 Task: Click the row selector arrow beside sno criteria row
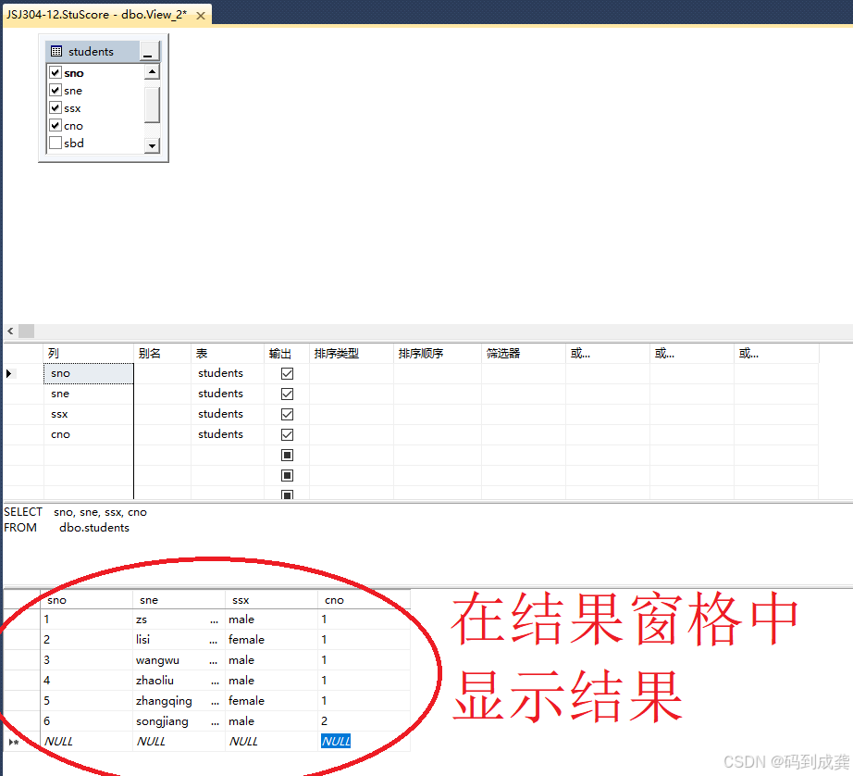pyautogui.click(x=9, y=373)
